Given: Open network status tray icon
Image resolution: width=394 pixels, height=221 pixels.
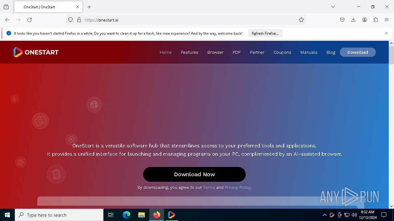Looking at the screenshot, I should 347,215.
